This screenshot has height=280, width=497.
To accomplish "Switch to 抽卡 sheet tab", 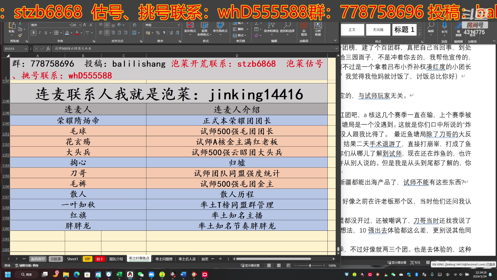I will click(x=100, y=259).
